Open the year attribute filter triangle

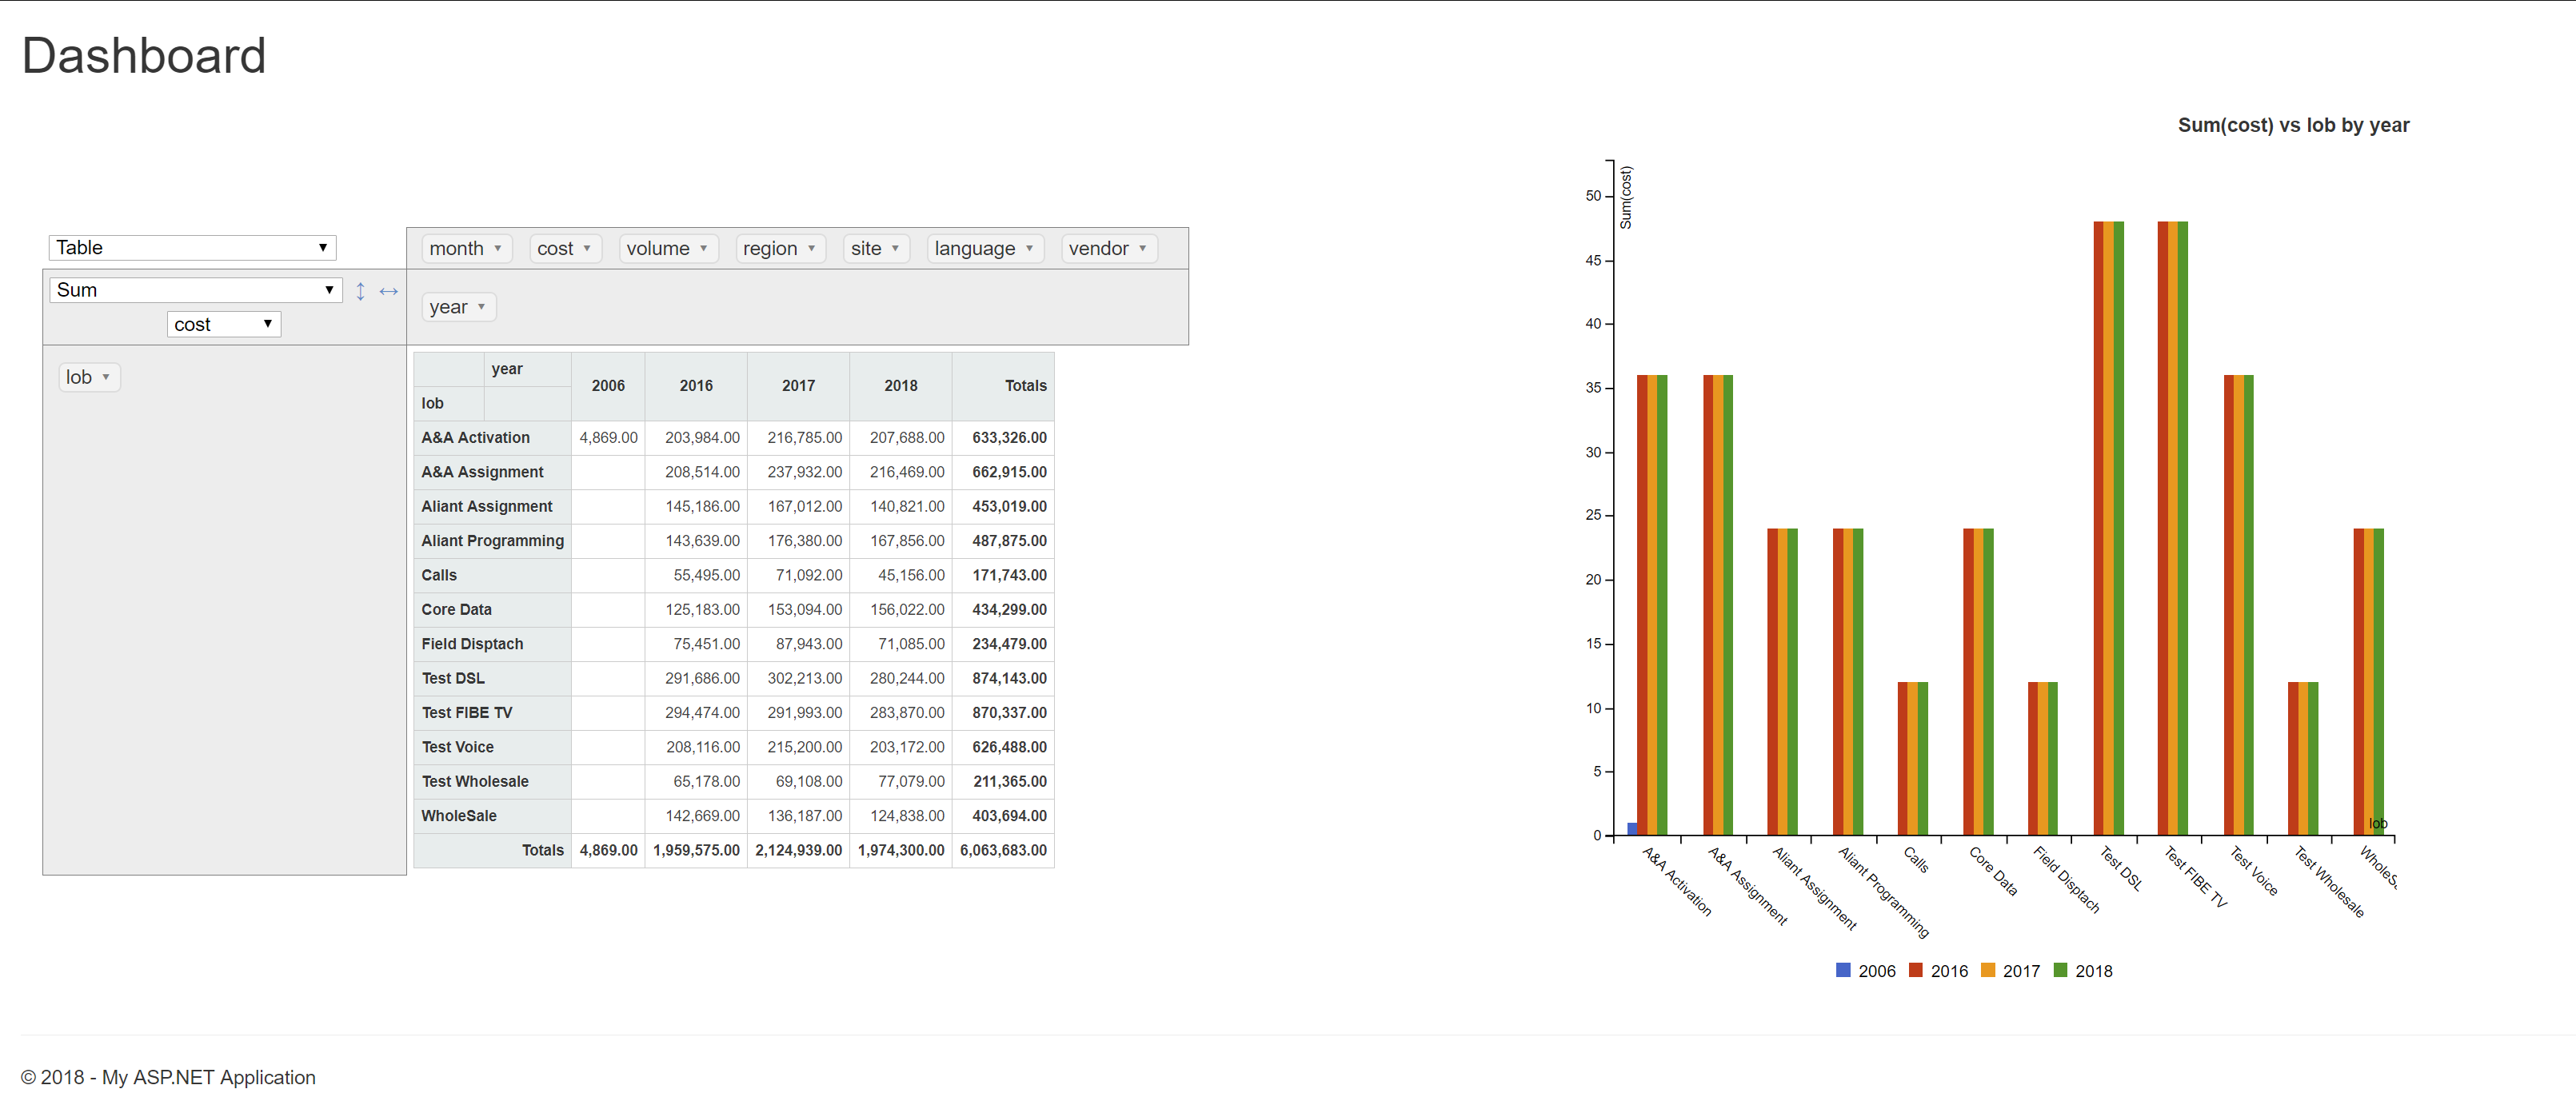click(481, 307)
